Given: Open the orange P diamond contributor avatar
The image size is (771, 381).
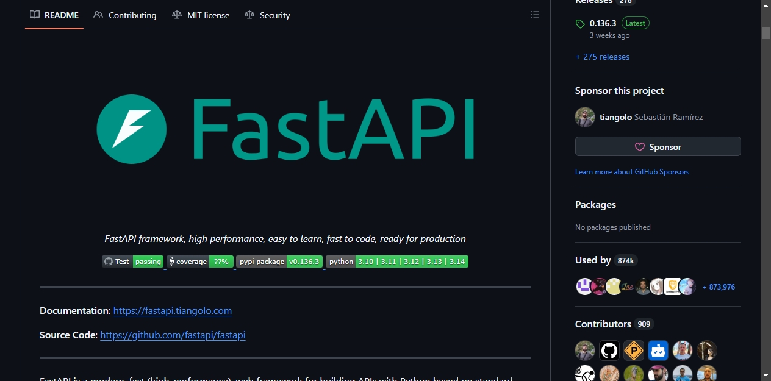Looking at the screenshot, I should tap(634, 351).
